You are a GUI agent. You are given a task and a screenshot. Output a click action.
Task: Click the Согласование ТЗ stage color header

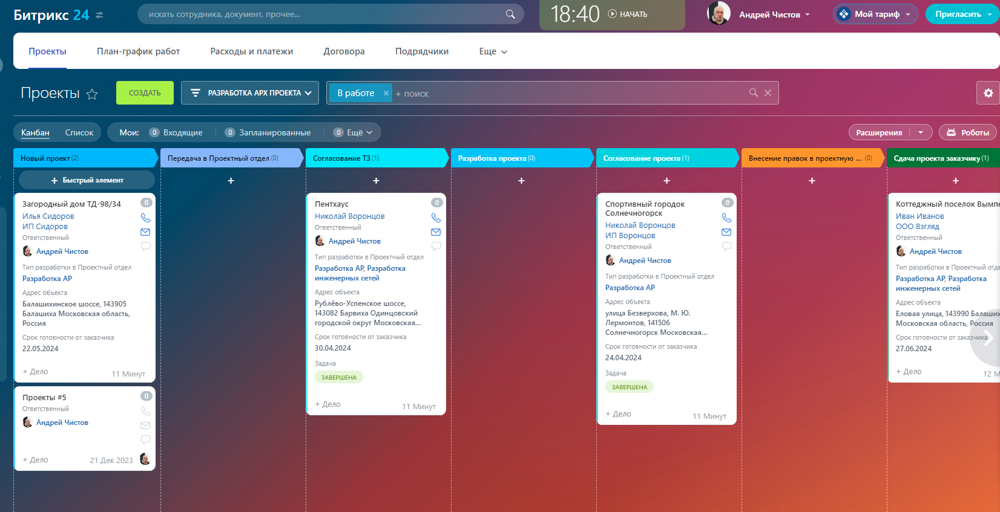pos(375,158)
